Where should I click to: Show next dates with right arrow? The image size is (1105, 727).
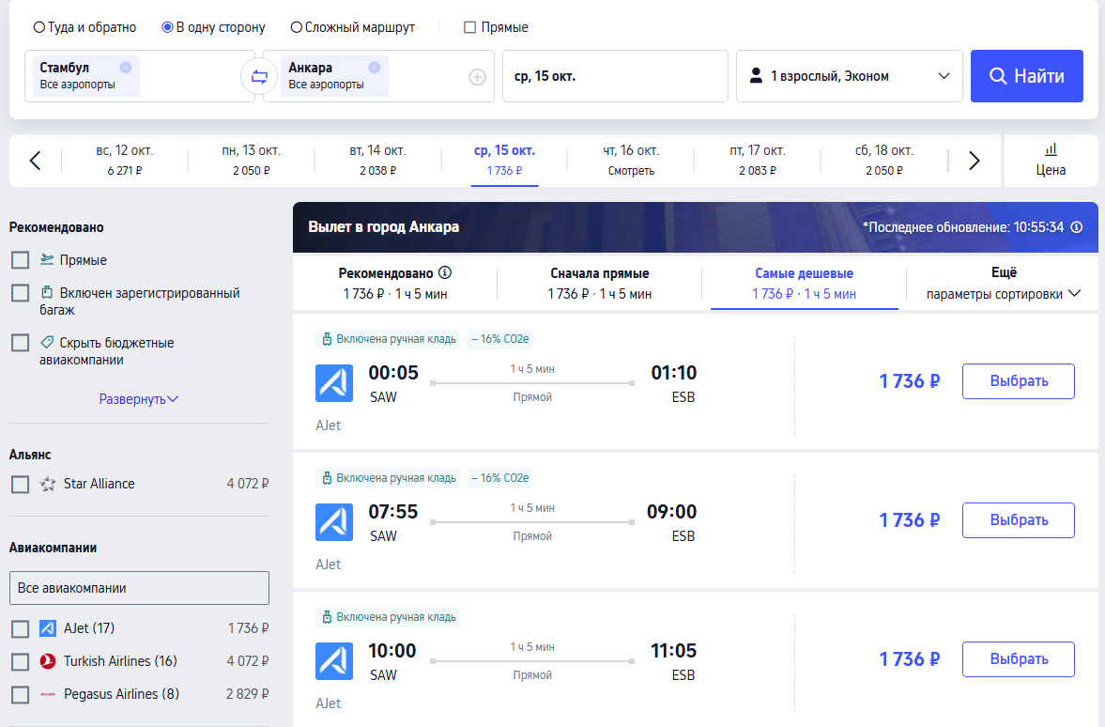(x=974, y=161)
